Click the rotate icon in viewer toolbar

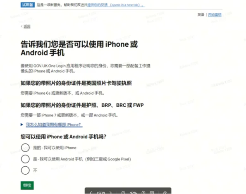click(x=165, y=192)
